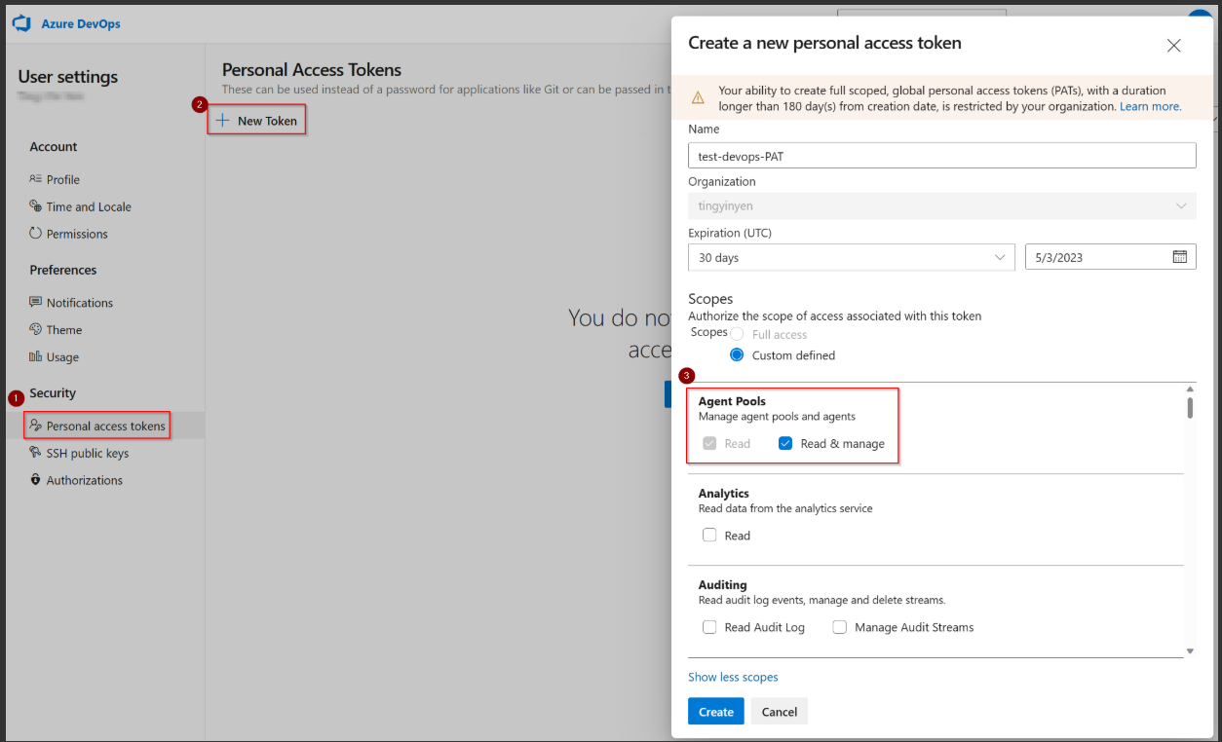Viewport: 1222px width, 742px height.
Task: Click the token Name input field
Action: (x=942, y=156)
